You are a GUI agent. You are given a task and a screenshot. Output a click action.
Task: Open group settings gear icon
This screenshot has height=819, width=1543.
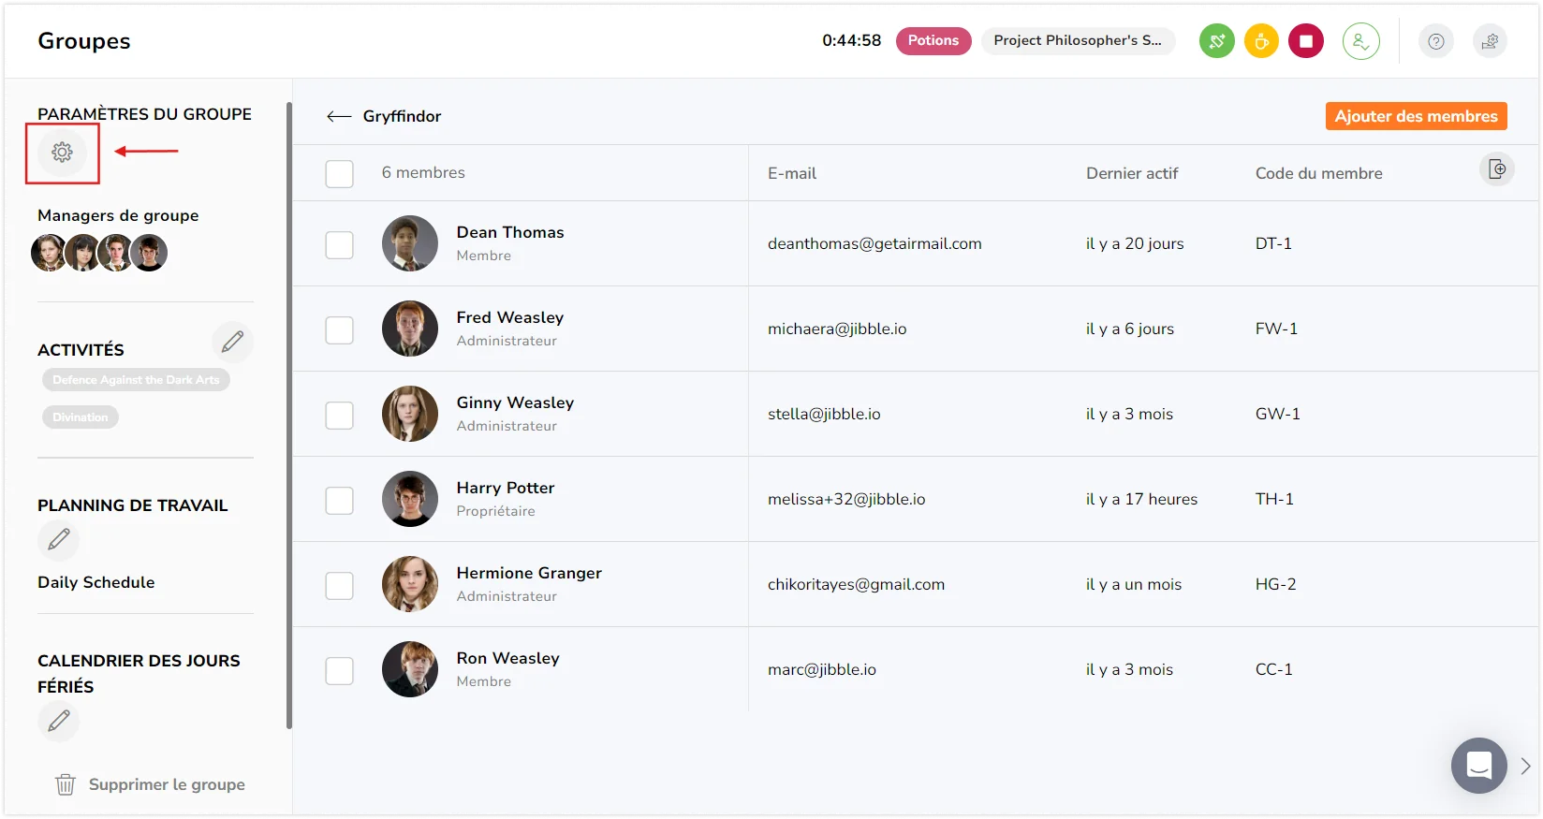62,152
